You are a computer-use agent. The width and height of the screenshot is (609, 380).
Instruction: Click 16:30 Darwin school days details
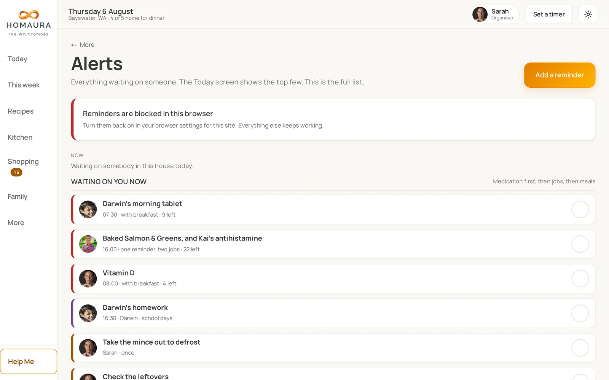pos(137,318)
